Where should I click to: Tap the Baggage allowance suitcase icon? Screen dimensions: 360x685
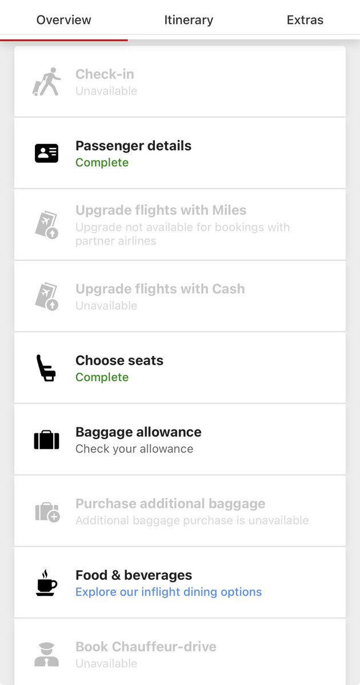[x=46, y=440]
